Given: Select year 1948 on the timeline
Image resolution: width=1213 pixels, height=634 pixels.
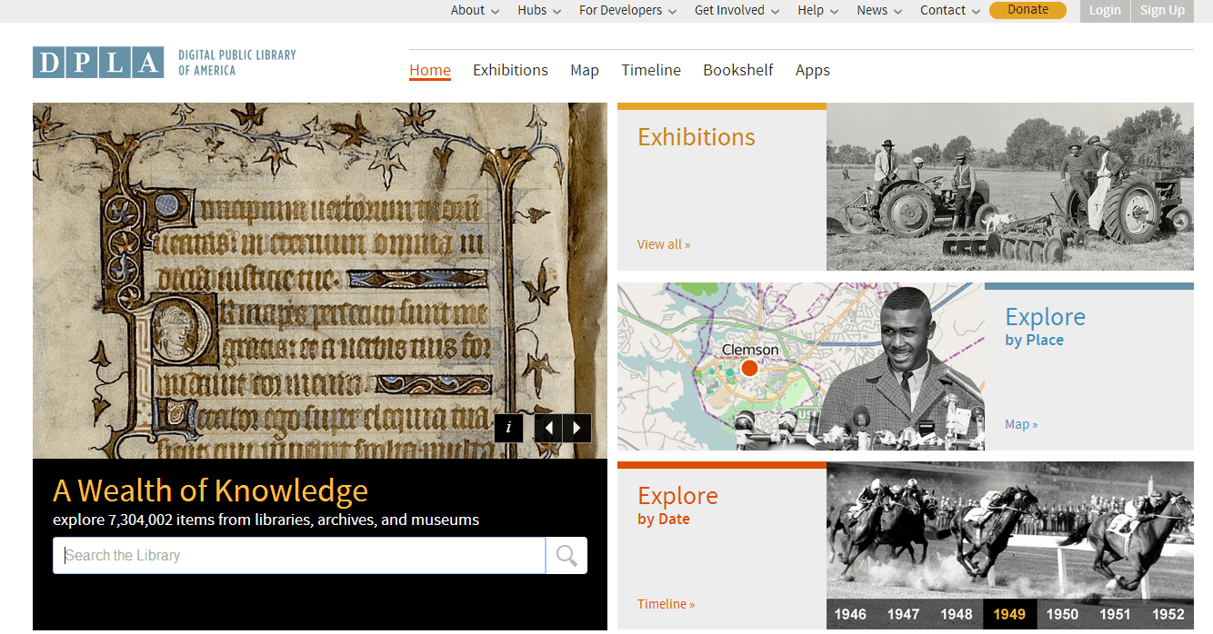Looking at the screenshot, I should (x=957, y=615).
